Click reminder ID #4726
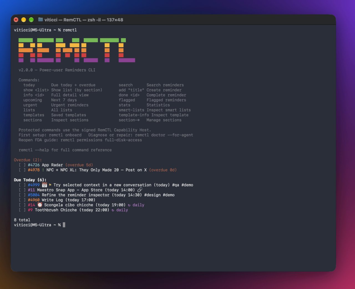Viewport: 355px width, 289px height. click(x=34, y=165)
